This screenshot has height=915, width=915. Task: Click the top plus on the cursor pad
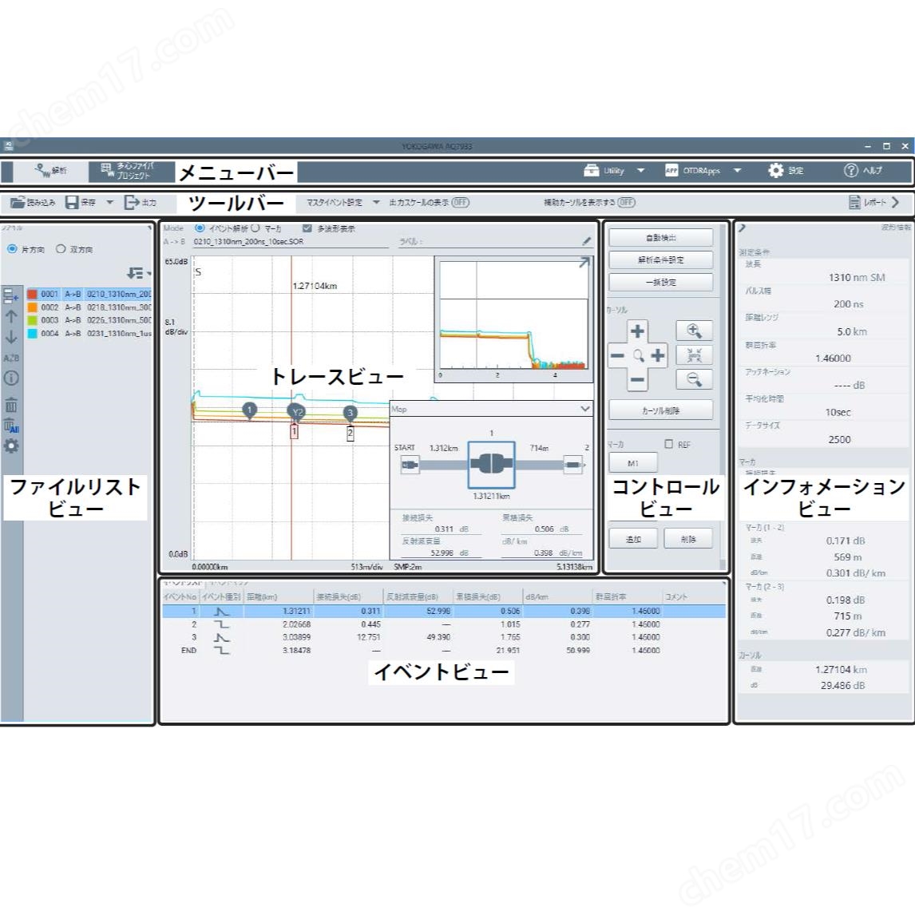[638, 331]
